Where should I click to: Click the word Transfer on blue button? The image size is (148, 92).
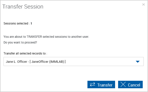click(x=105, y=85)
